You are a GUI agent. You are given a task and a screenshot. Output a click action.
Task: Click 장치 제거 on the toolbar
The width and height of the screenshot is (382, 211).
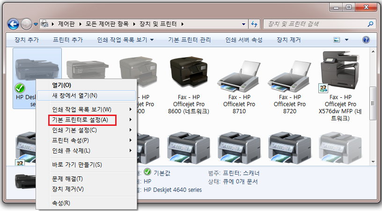point(289,40)
